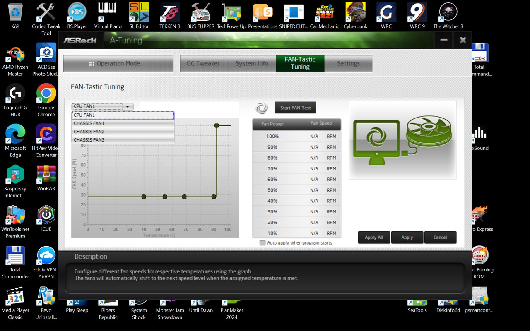Open Microsoft Edge desktop icon
Image resolution: width=530 pixels, height=331 pixels.
(15, 141)
